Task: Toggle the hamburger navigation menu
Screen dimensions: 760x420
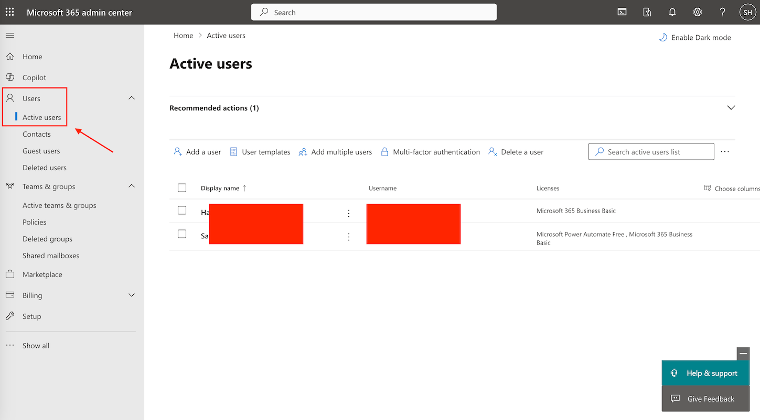Action: [x=10, y=35]
